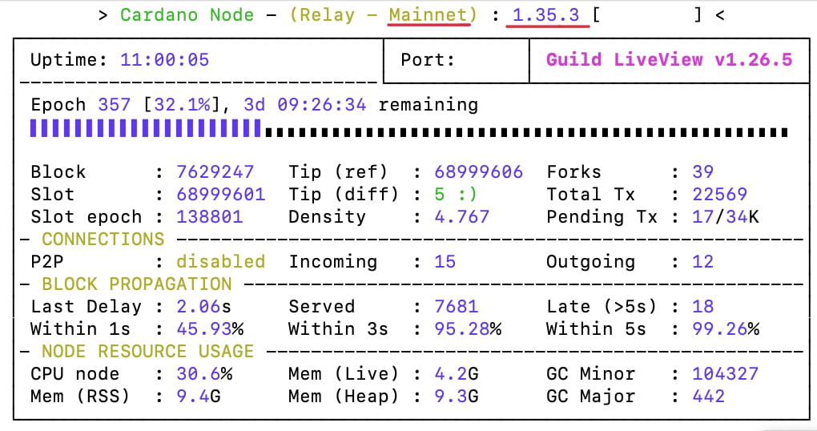Image resolution: width=817 pixels, height=431 pixels.
Task: Click the Outgoing connections value '12'
Action: pos(703,261)
